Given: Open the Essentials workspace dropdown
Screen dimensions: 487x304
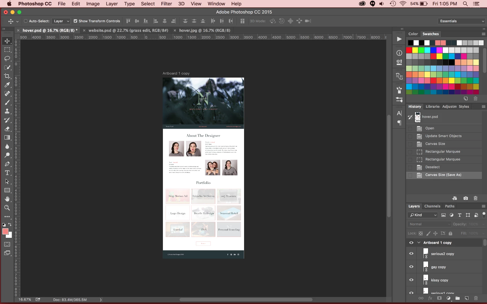Looking at the screenshot, I should click(x=461, y=21).
